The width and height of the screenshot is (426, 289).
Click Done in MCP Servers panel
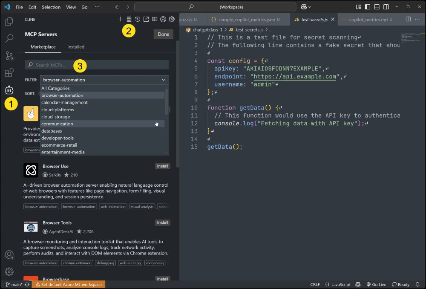click(164, 34)
